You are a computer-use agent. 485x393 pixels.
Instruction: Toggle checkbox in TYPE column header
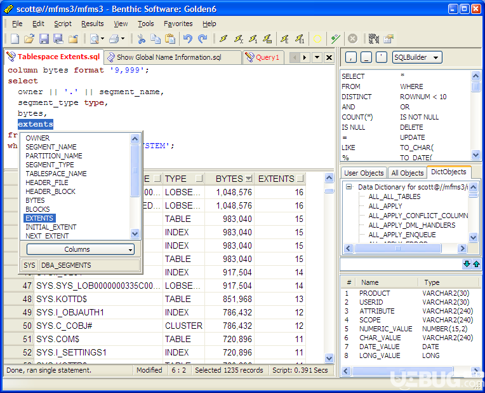pyautogui.click(x=199, y=179)
